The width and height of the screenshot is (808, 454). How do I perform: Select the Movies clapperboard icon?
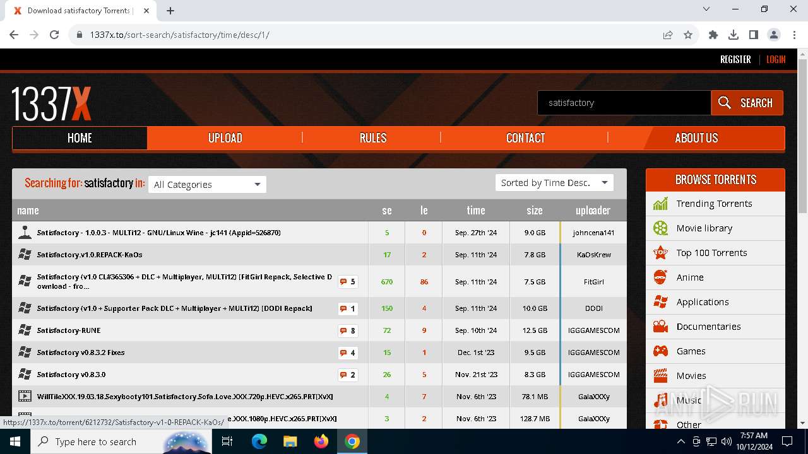pos(660,376)
